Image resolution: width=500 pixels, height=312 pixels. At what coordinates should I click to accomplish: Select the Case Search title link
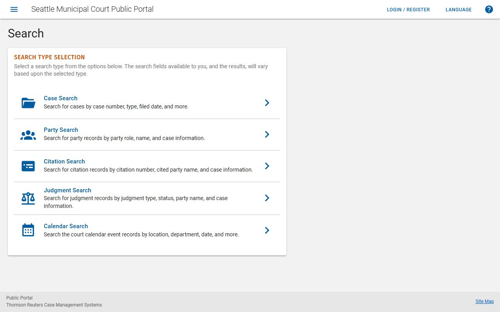[61, 98]
